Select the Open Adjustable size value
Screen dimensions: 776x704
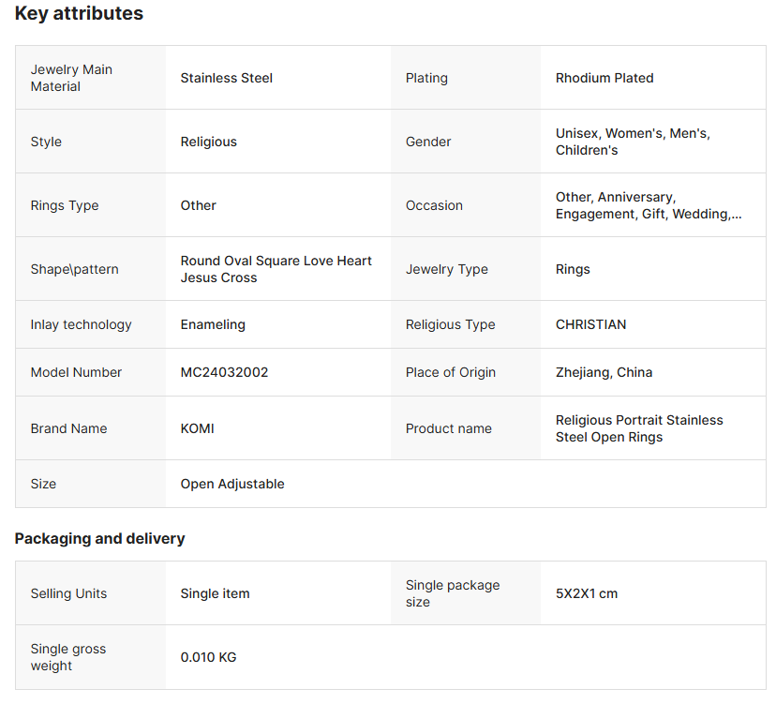pyautogui.click(x=232, y=484)
